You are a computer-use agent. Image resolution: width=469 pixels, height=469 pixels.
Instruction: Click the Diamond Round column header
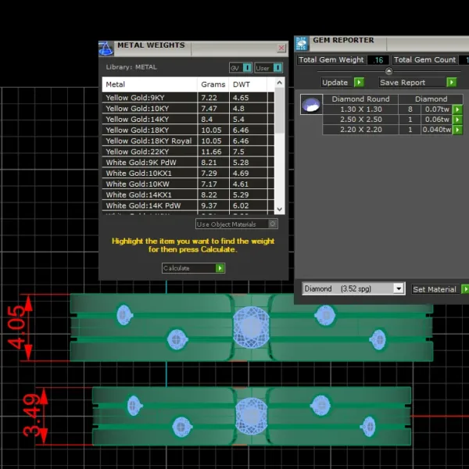click(360, 99)
